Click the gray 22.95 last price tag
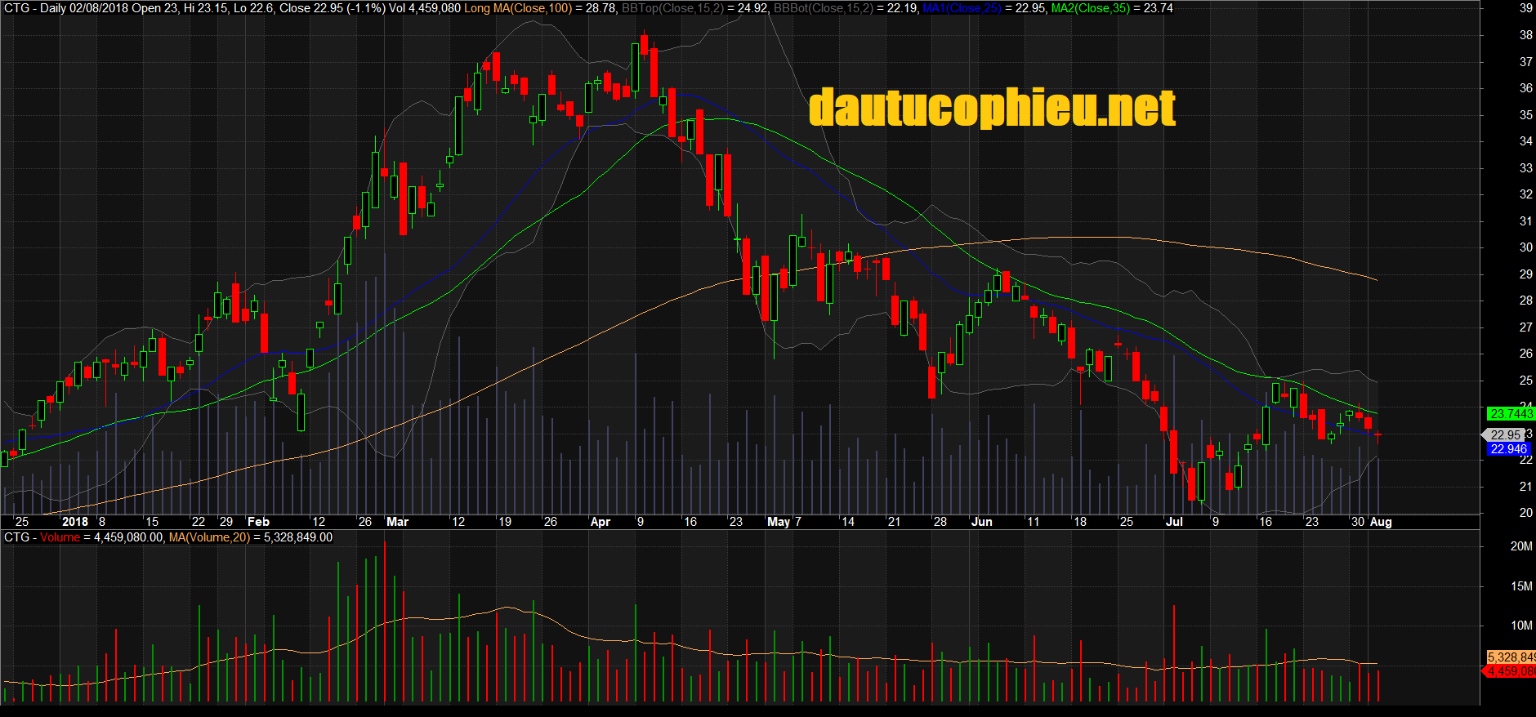This screenshot has width=1536, height=717. (x=1505, y=435)
